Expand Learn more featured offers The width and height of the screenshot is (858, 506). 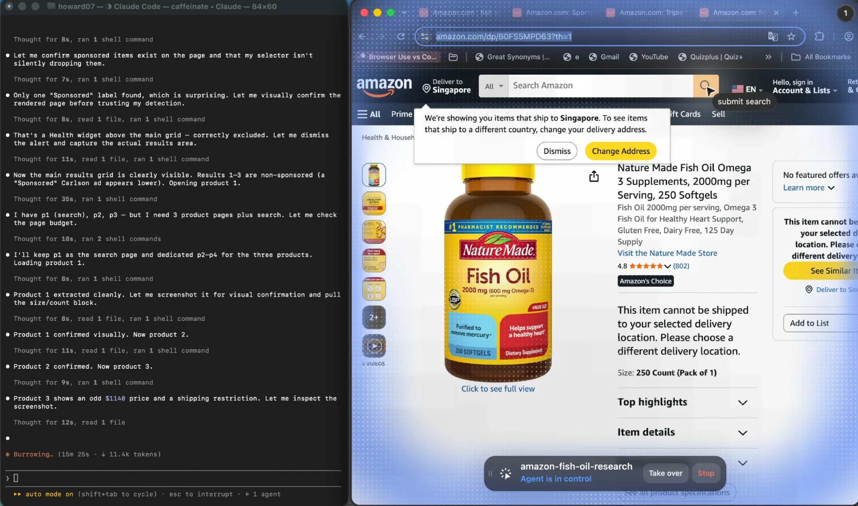(x=809, y=188)
